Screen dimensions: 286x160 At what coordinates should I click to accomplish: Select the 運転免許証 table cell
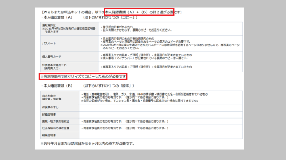pos(69,28)
